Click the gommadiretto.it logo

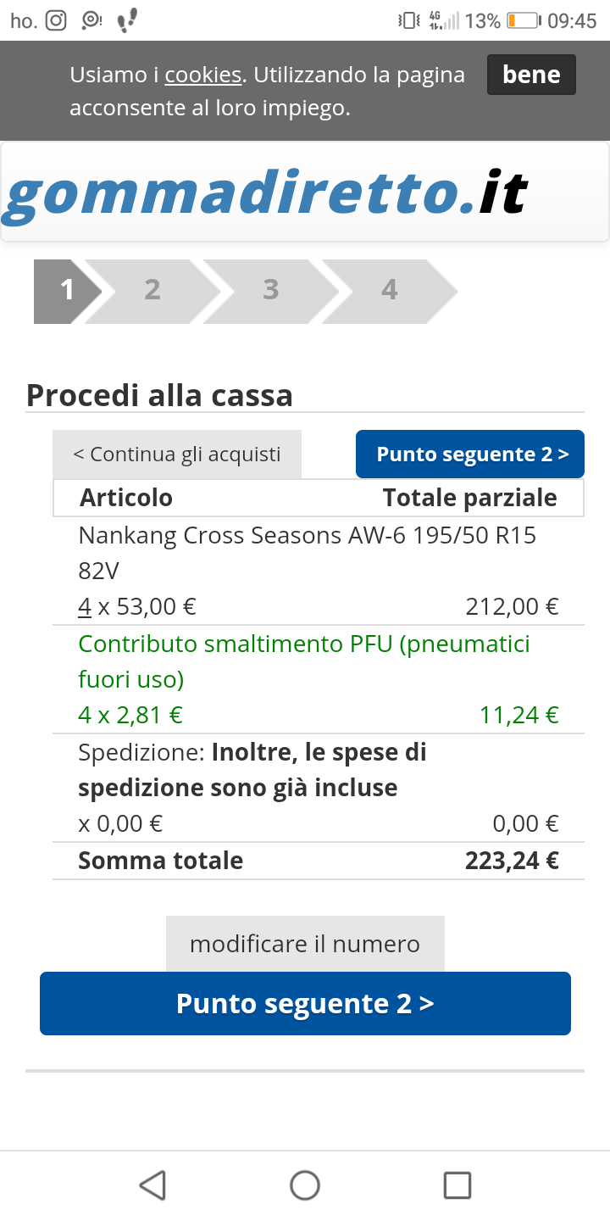click(265, 193)
